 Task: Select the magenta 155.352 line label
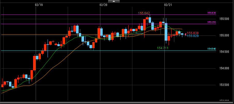click(x=212, y=22)
